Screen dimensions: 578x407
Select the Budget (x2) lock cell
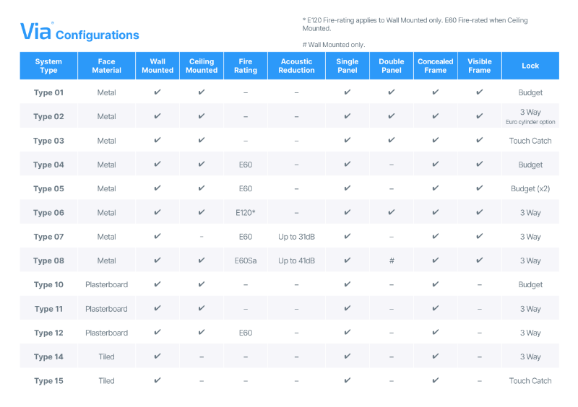(530, 188)
